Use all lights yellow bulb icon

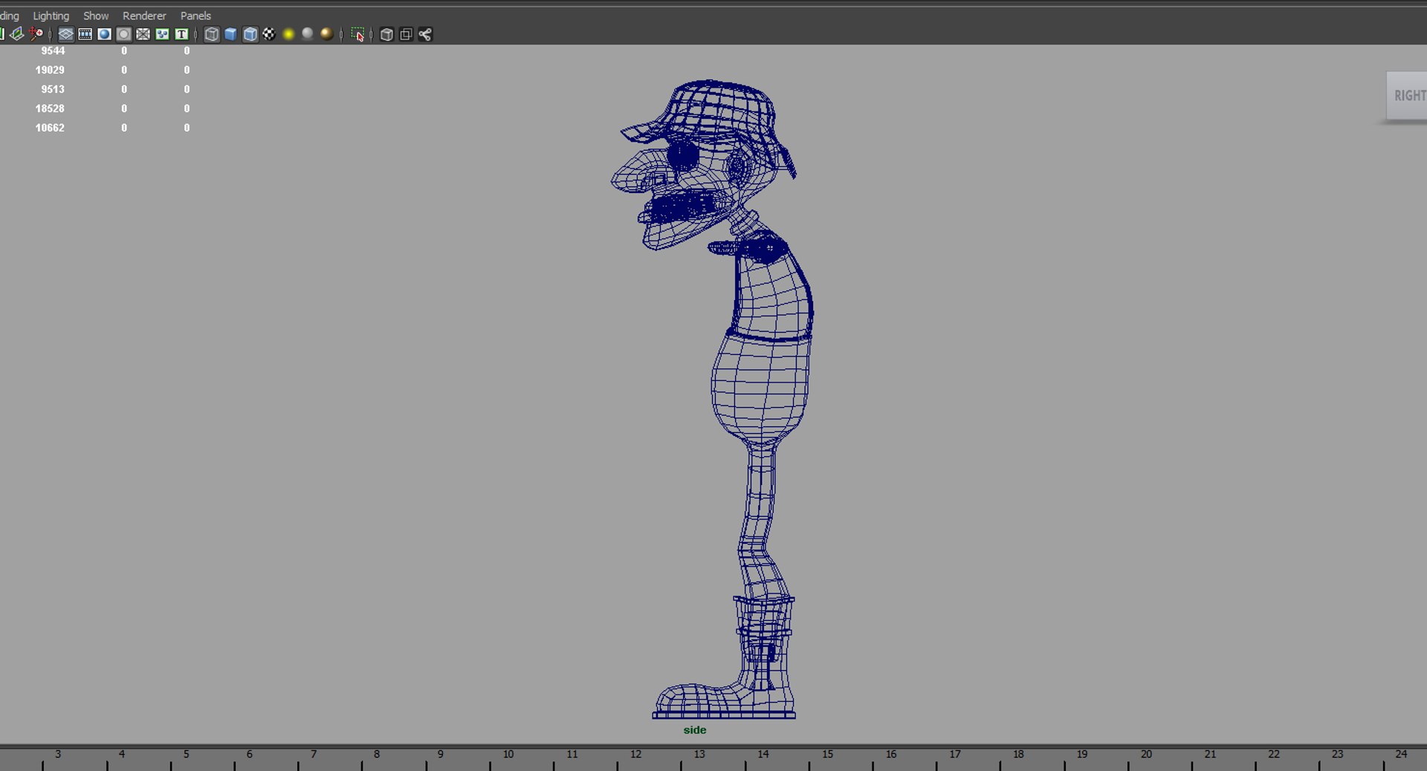tap(288, 34)
